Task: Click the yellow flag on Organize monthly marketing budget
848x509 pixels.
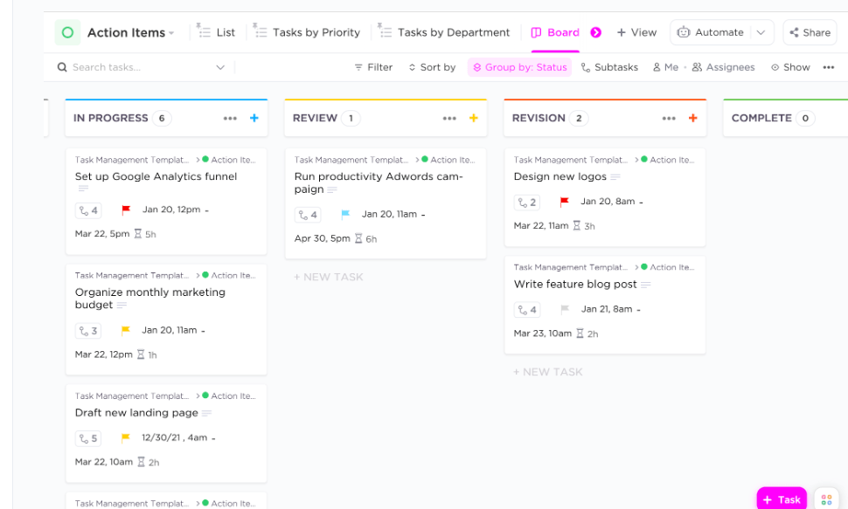Action: coord(125,331)
